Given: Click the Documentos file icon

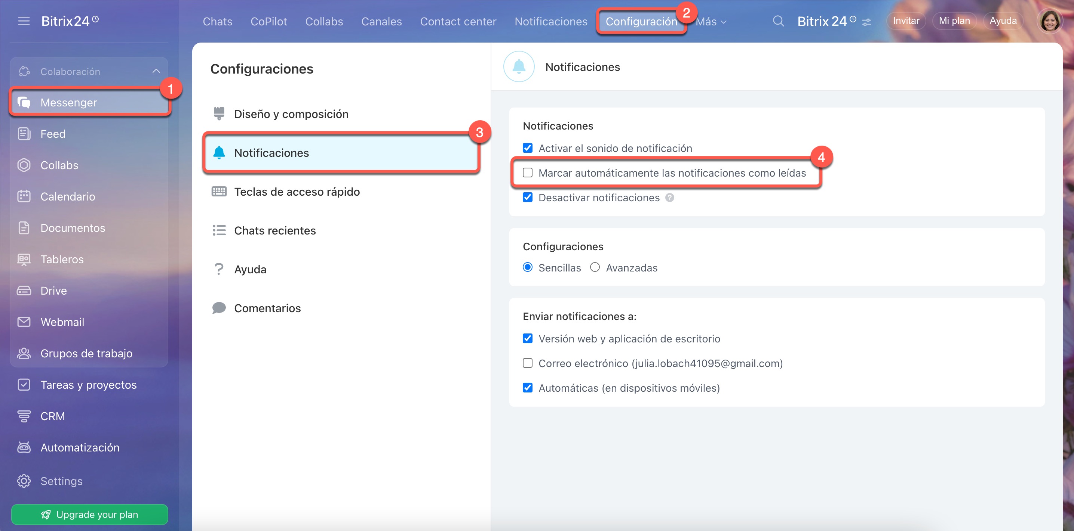Looking at the screenshot, I should pos(24,228).
